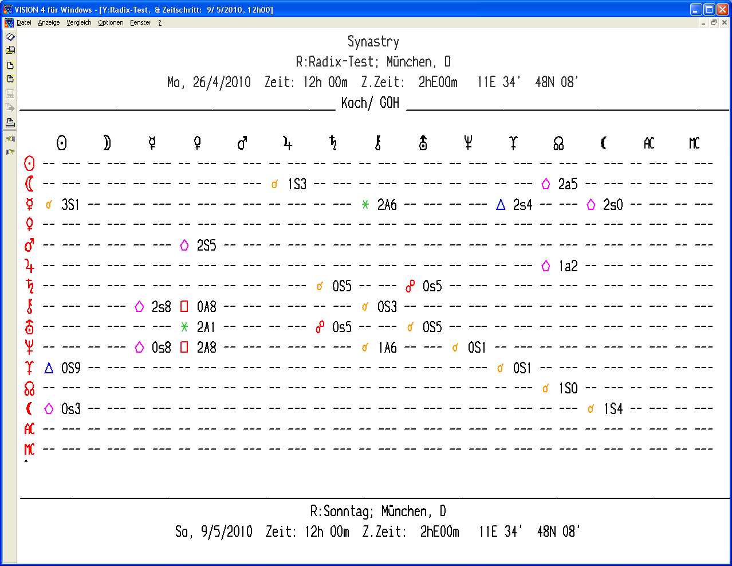Viewport: 732px width, 566px height.
Task: Open the Fenster menu
Action: (140, 23)
